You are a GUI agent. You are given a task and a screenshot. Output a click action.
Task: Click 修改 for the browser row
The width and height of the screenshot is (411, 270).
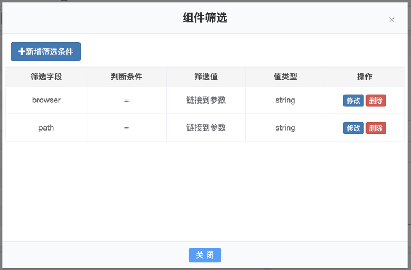[353, 101]
